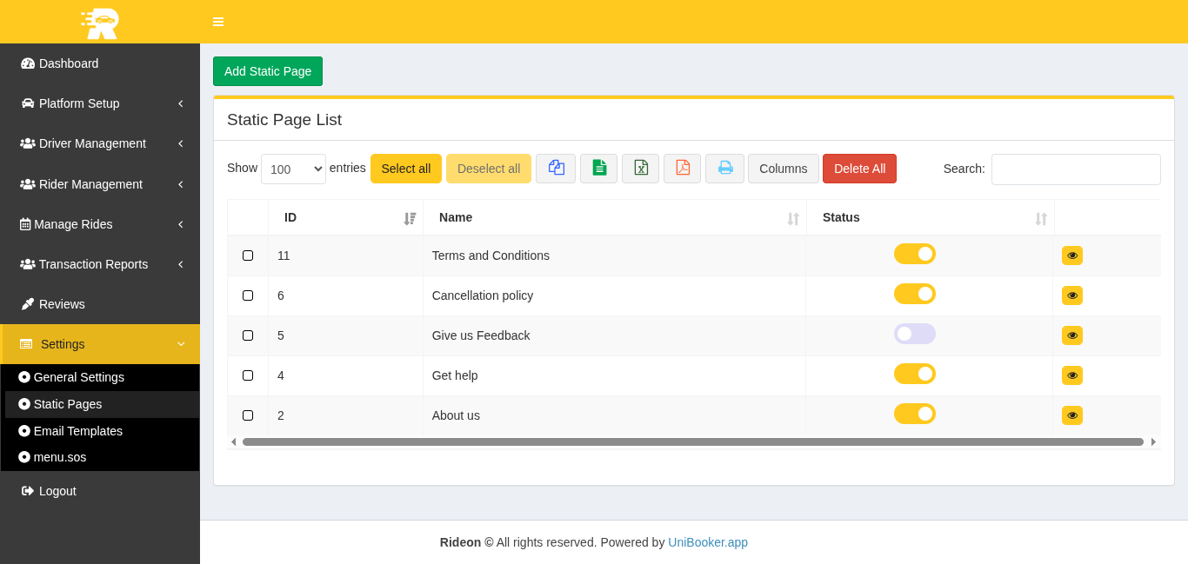Open the entries per page dropdown

click(x=293, y=169)
